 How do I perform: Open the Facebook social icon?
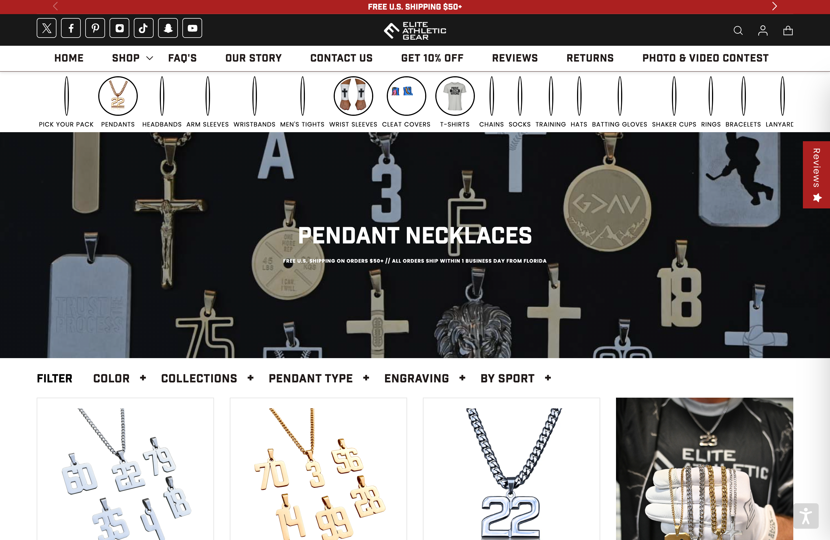click(71, 28)
